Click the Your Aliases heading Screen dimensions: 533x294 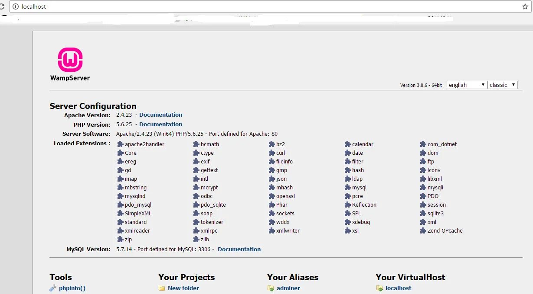tap(293, 277)
